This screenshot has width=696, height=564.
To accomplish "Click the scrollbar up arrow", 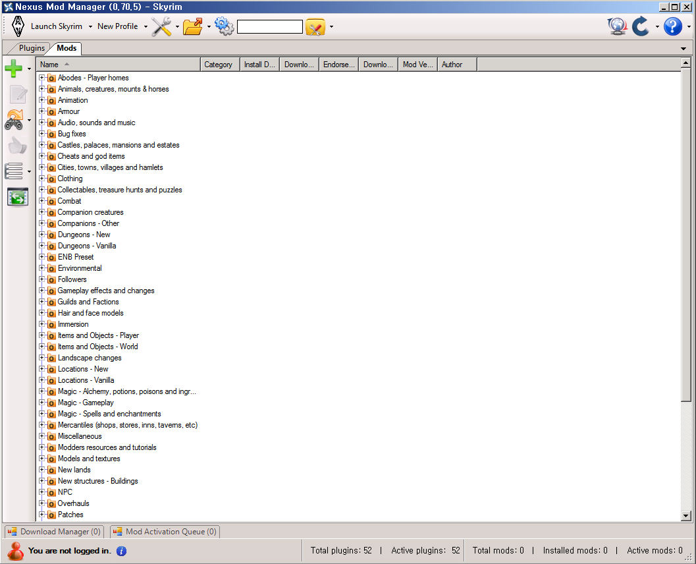I will (x=685, y=63).
